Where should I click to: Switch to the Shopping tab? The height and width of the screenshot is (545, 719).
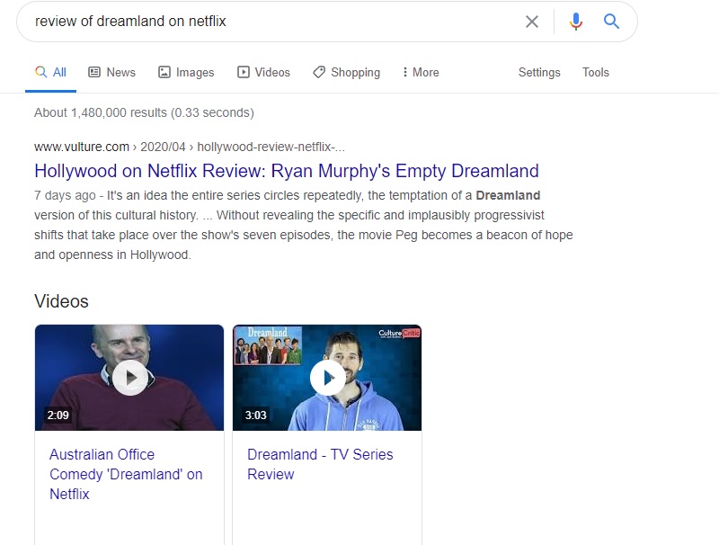(x=346, y=73)
